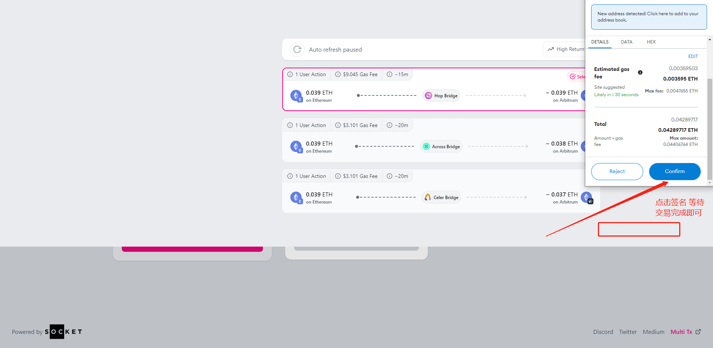Switch to the DATA tab
The height and width of the screenshot is (348, 713).
pyautogui.click(x=626, y=42)
